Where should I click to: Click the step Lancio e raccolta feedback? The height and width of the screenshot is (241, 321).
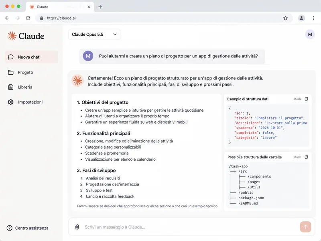point(110,196)
